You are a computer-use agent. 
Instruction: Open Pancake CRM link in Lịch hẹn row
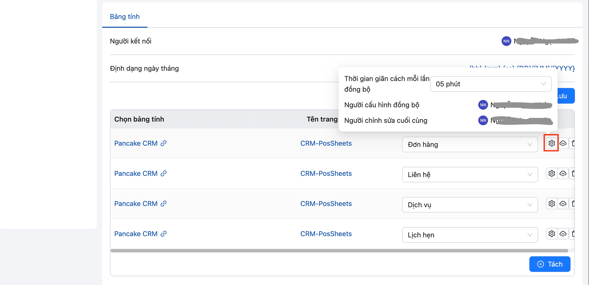(136, 234)
